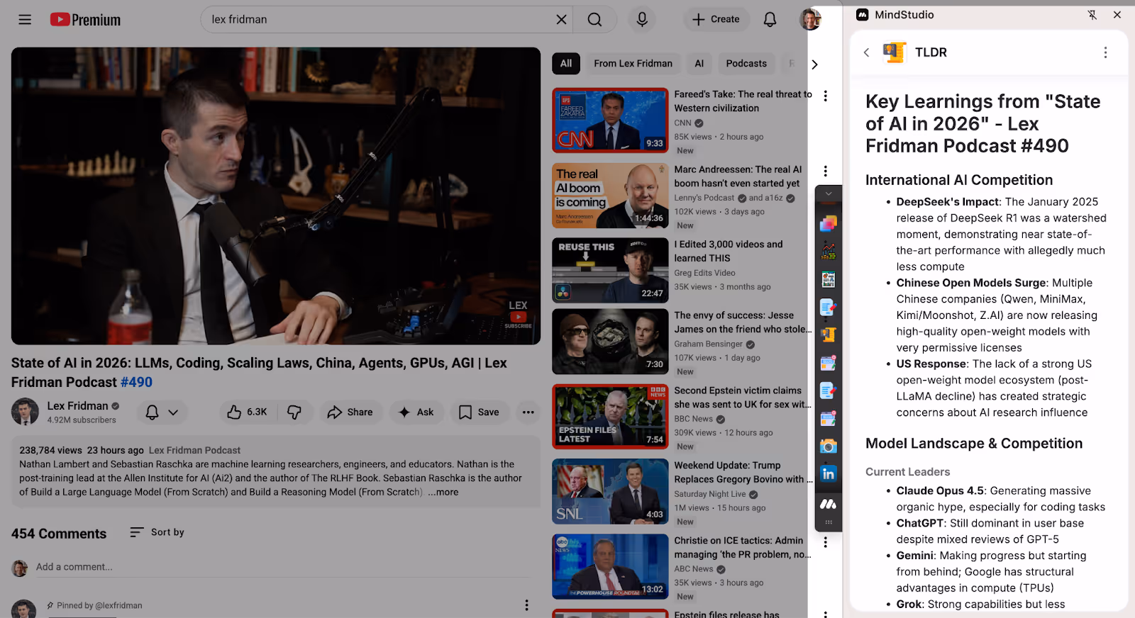
Task: Click the Ask button
Action: click(416, 412)
